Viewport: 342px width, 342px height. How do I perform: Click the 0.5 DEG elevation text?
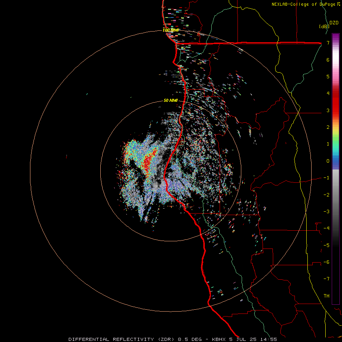(190, 339)
